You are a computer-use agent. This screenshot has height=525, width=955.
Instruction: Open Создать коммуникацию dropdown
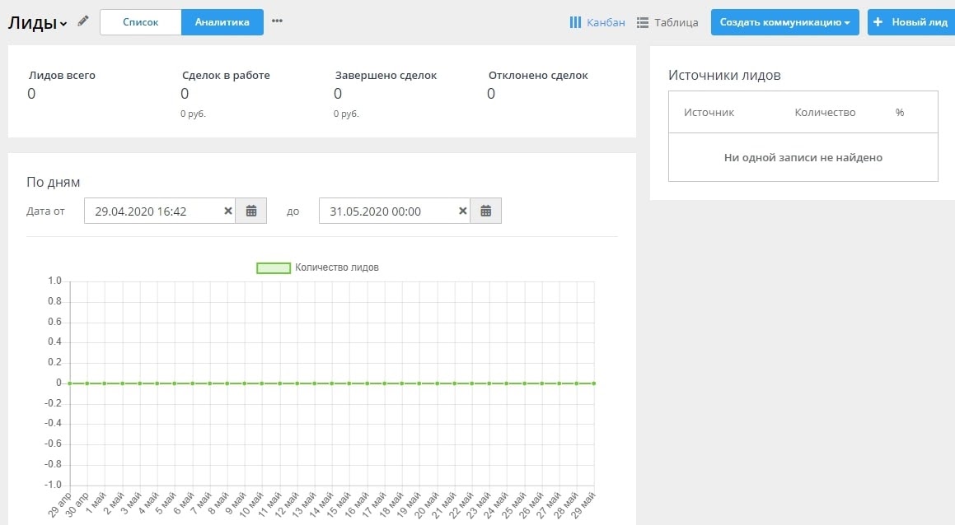click(x=785, y=22)
